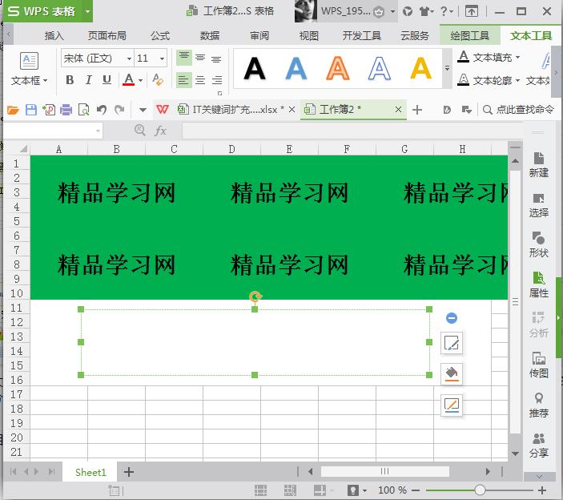
Task: Open the View (视图) tab
Action: 309,35
